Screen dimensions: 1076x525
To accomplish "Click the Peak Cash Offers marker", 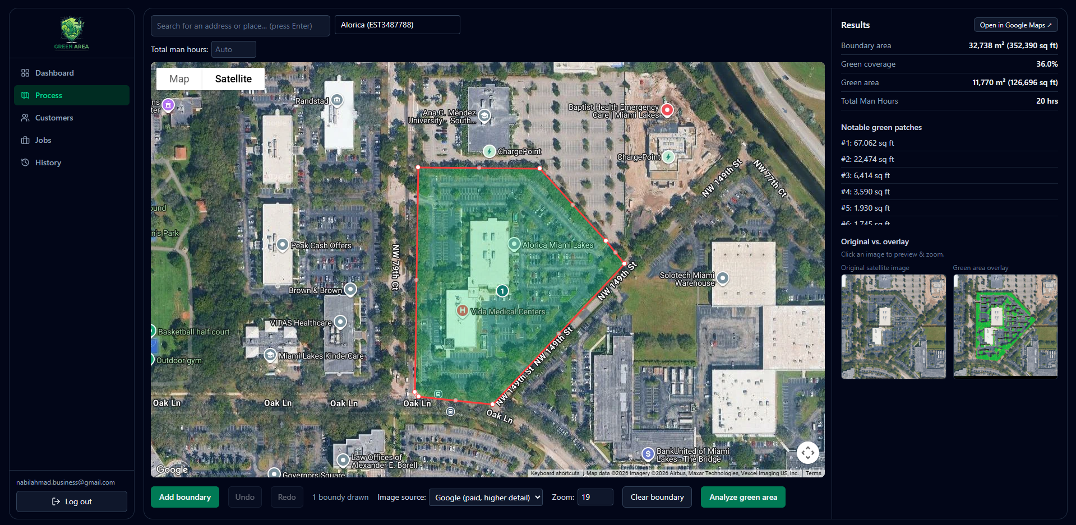I will pos(283,245).
